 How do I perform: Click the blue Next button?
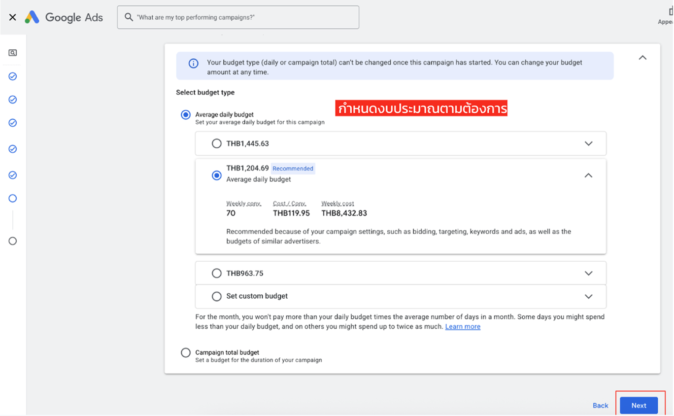tap(639, 405)
